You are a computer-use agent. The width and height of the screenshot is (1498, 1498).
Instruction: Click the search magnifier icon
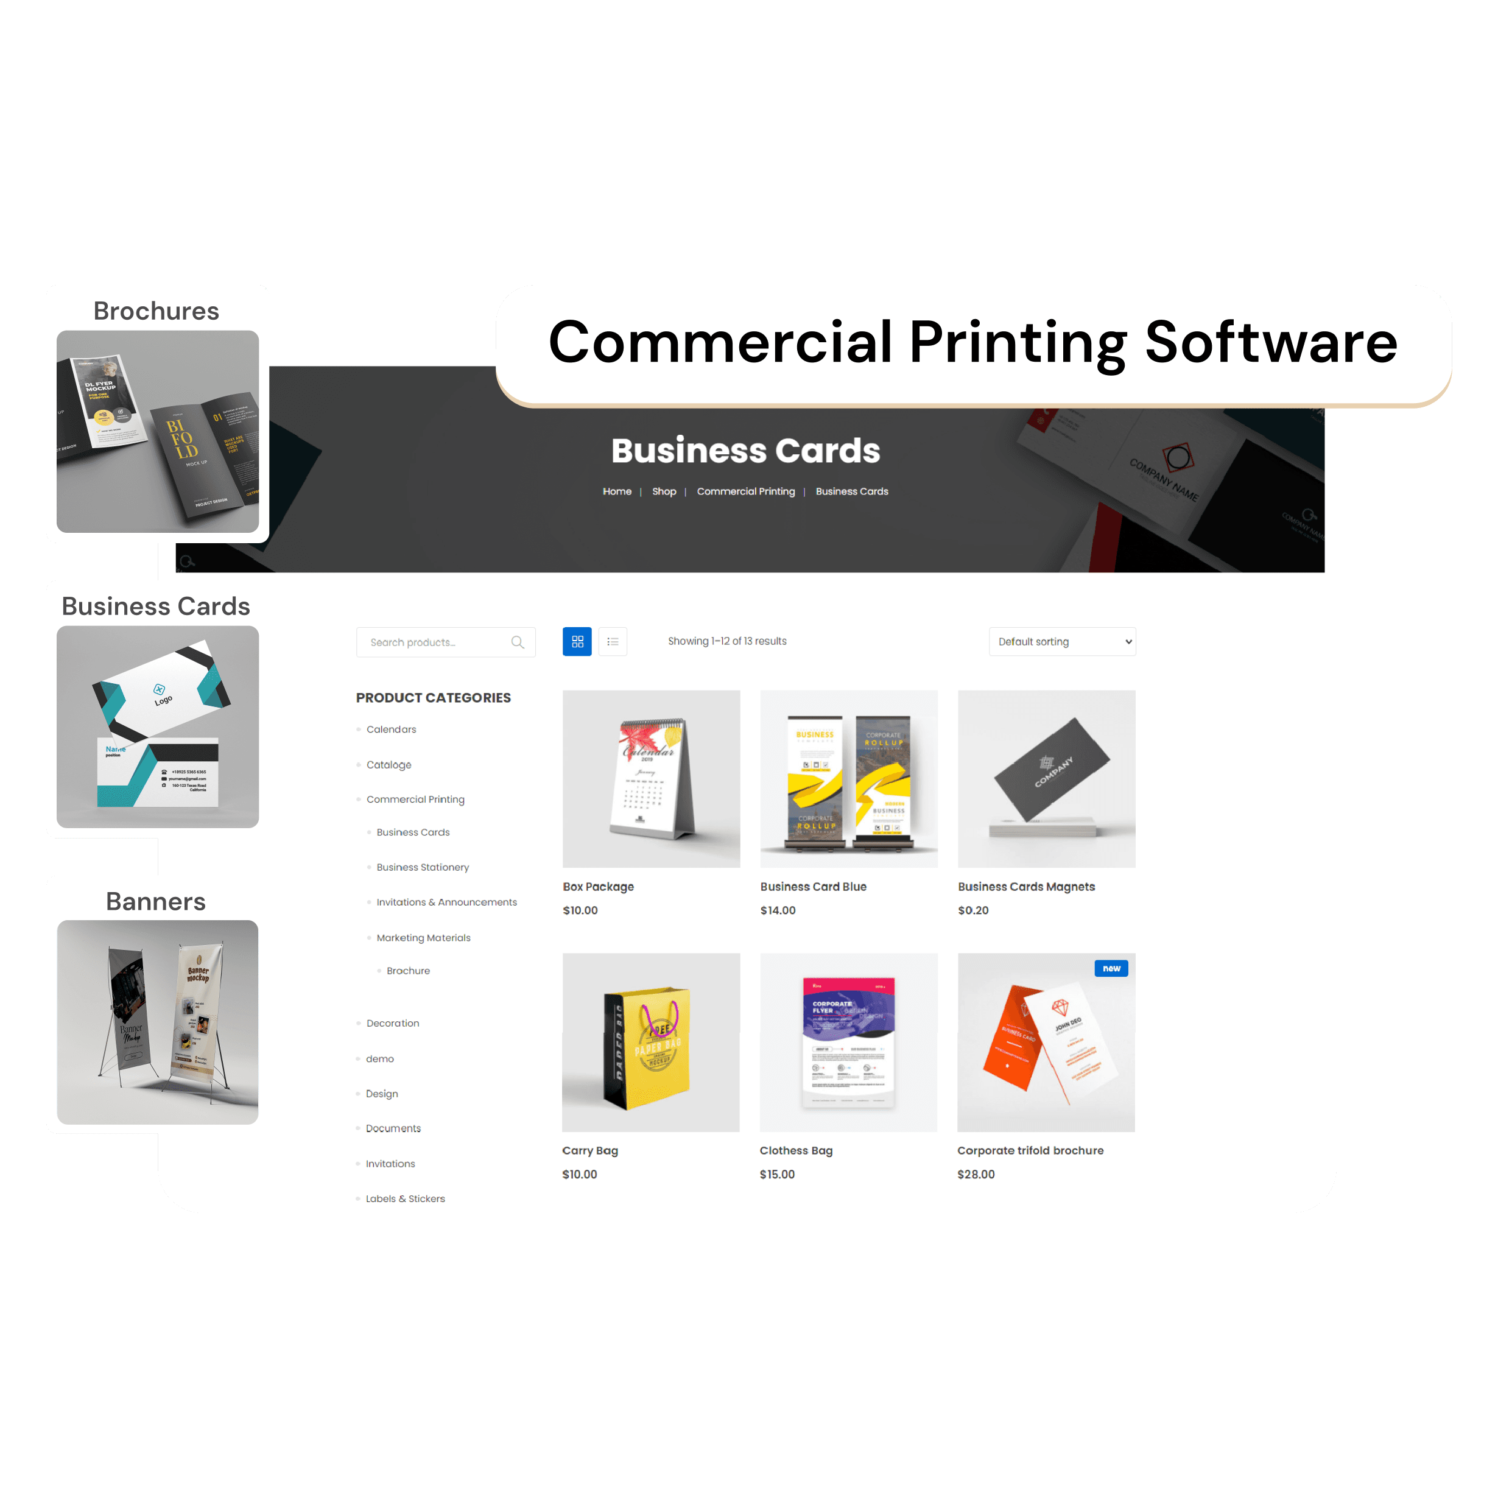point(519,642)
